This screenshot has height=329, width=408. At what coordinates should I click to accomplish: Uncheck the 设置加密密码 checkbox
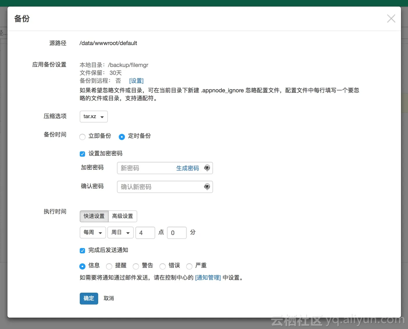click(x=82, y=154)
